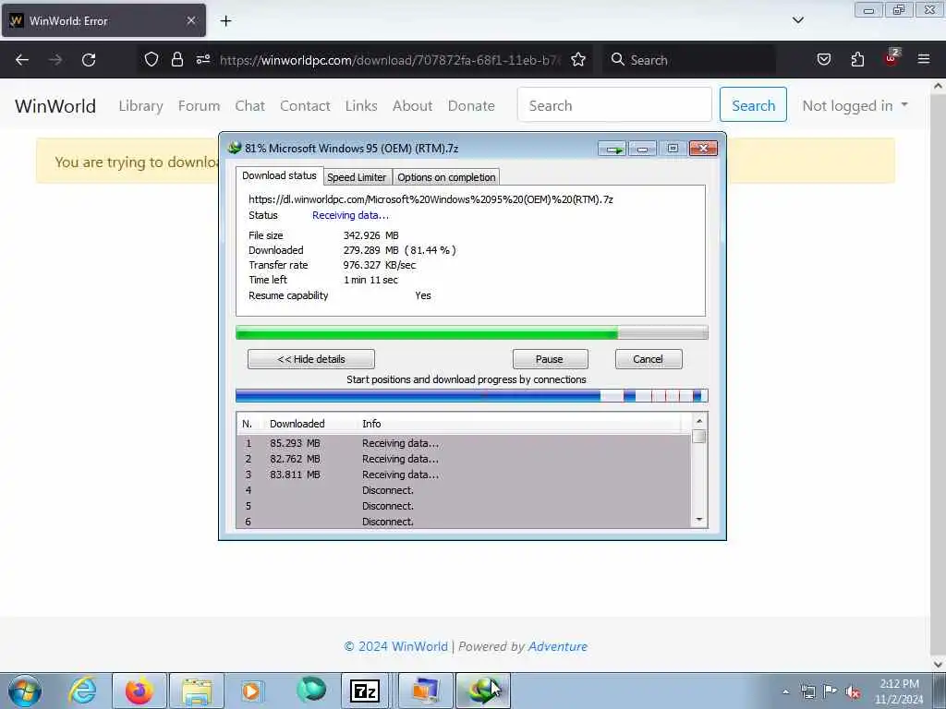
Task: Close the WinWorld: Error tab
Action: 190,20
